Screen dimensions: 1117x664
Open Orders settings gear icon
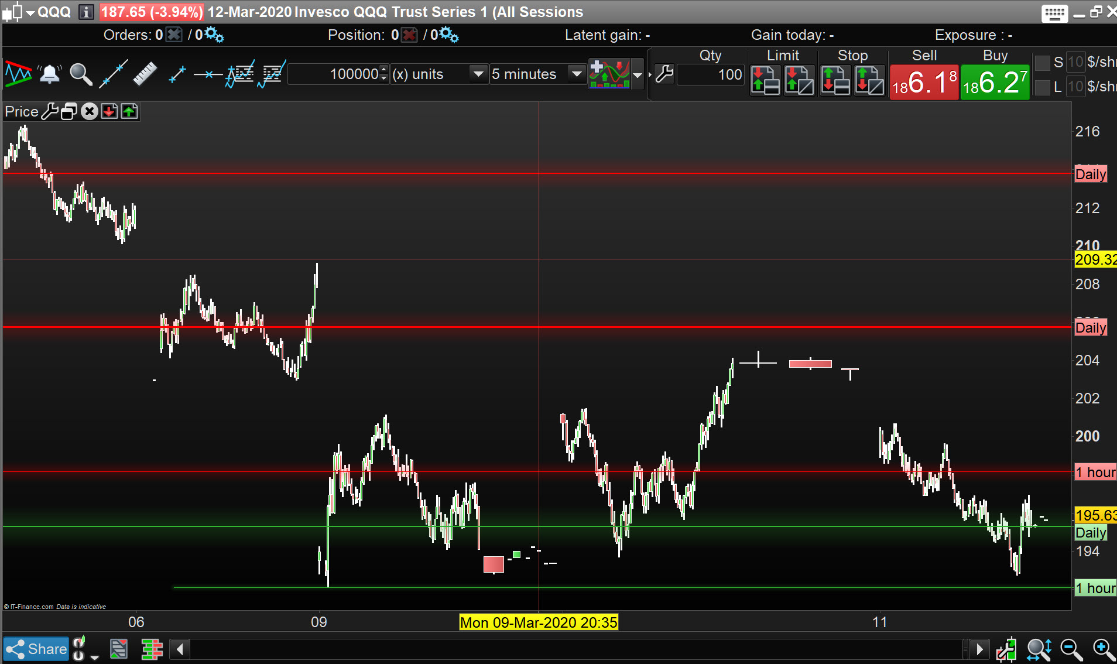click(x=214, y=35)
